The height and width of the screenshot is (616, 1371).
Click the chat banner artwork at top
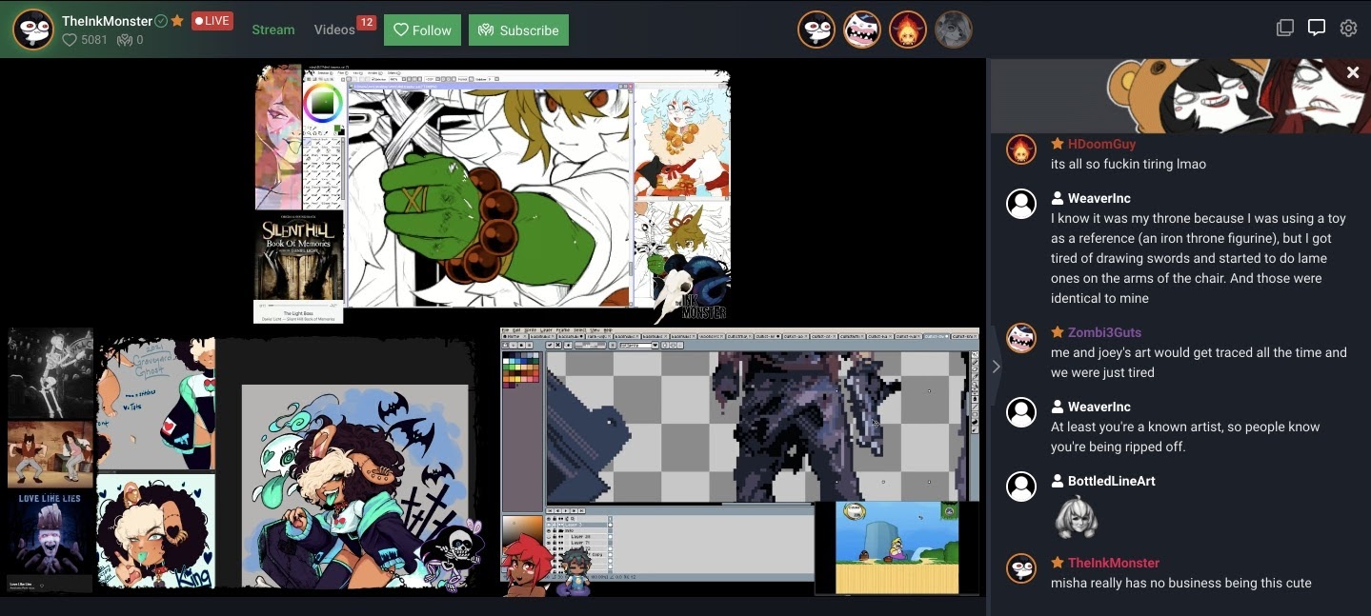[x=1179, y=96]
